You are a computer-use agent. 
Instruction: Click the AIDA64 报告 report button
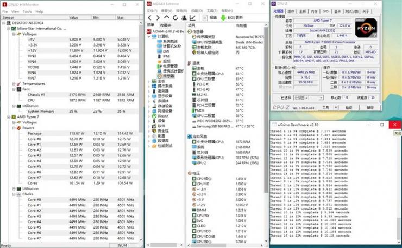point(210,18)
